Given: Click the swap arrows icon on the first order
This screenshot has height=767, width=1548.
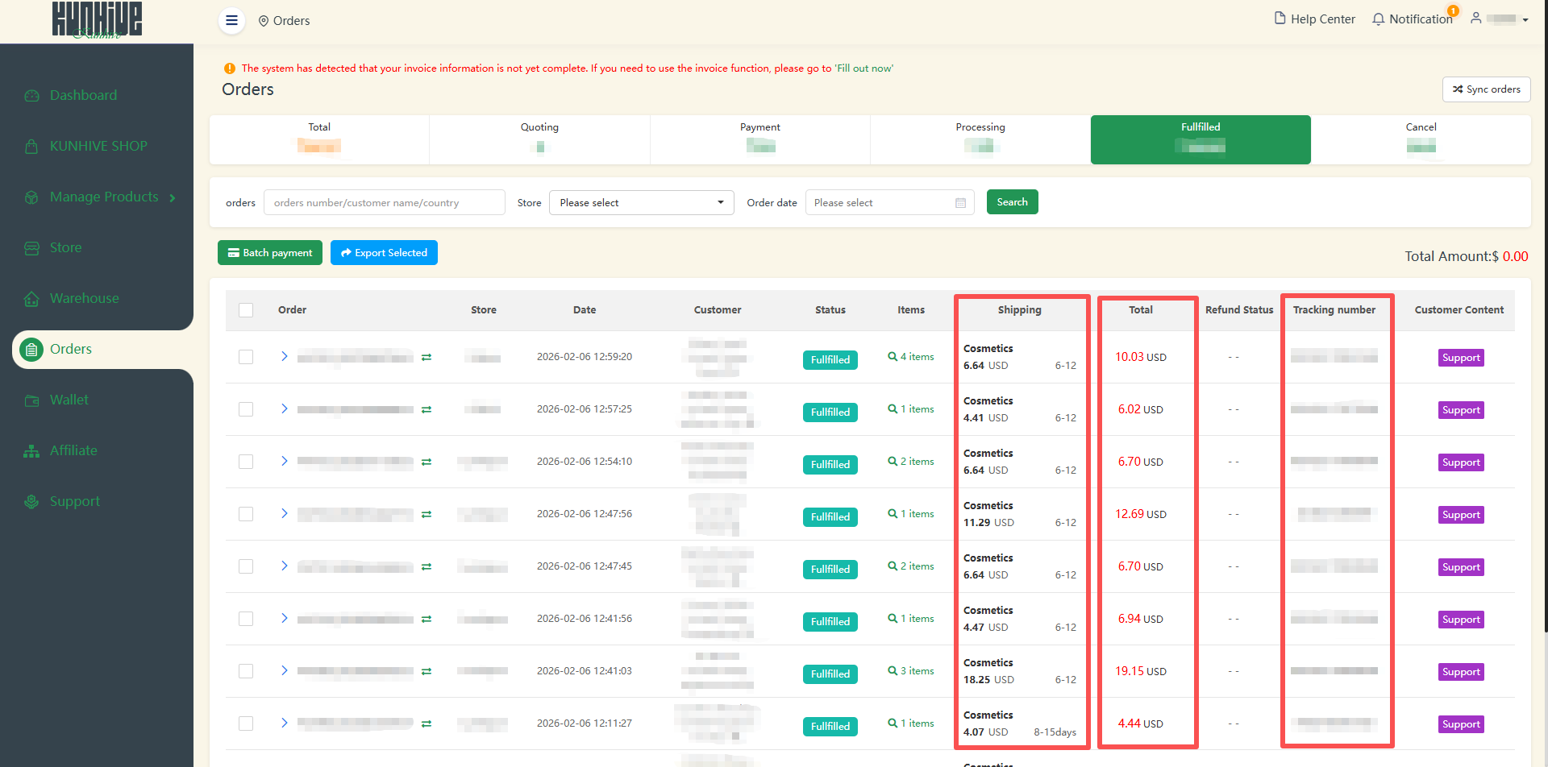Looking at the screenshot, I should [427, 357].
